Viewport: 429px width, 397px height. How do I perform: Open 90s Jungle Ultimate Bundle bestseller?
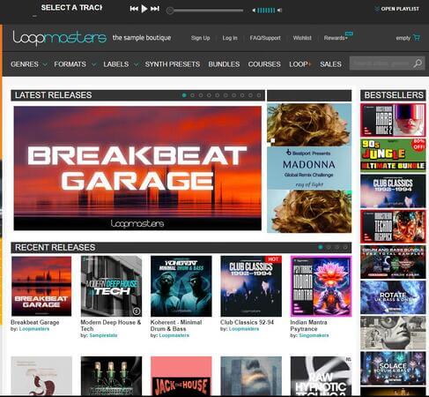393,155
